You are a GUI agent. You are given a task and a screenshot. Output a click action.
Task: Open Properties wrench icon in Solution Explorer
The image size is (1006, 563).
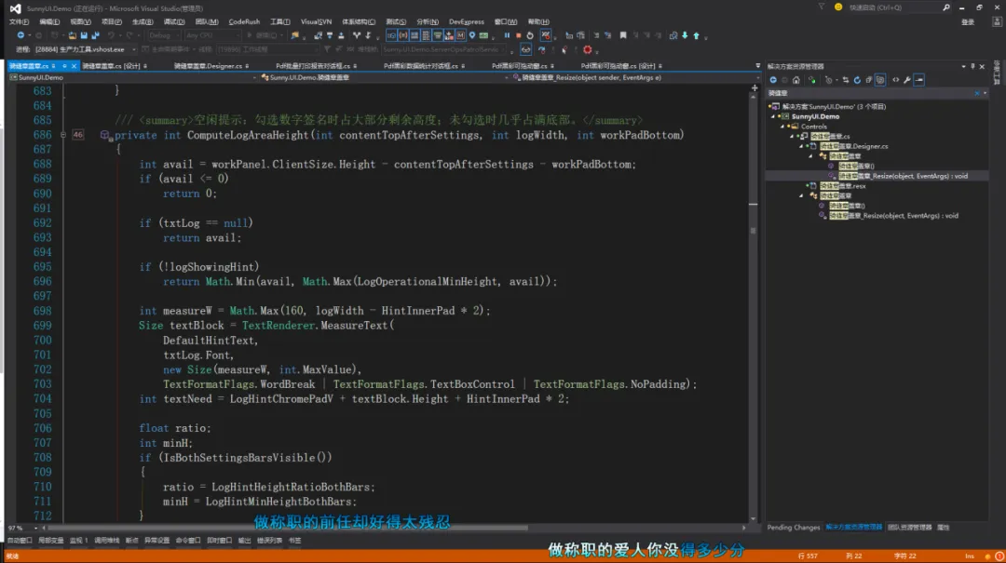pyautogui.click(x=907, y=80)
